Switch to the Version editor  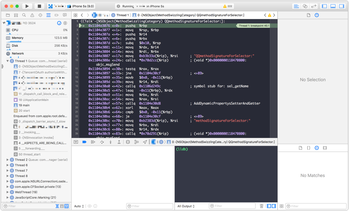(x=314, y=6)
